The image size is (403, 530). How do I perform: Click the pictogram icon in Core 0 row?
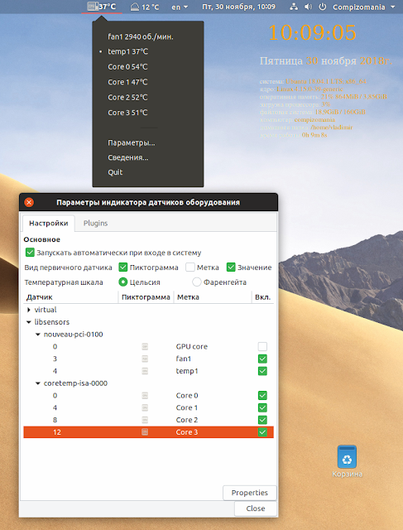coord(145,395)
